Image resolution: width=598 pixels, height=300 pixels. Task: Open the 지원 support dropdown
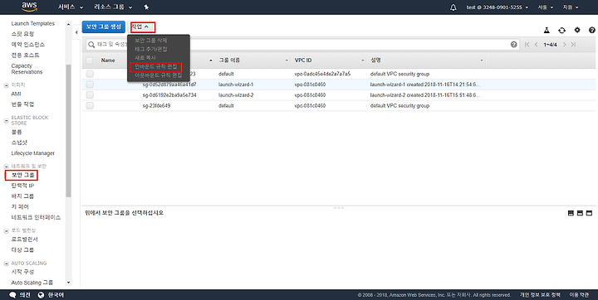pos(571,7)
